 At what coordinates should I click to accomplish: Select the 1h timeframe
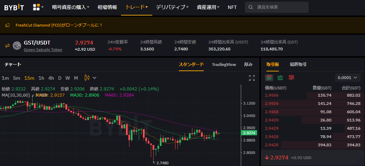pos(41,78)
